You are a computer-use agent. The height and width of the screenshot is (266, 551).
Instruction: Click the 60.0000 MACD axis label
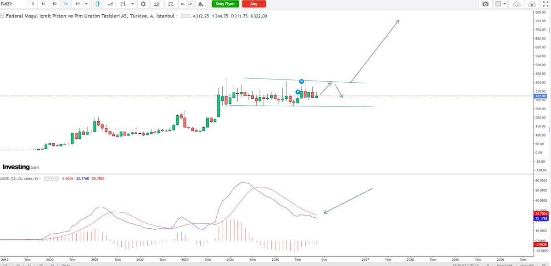(x=542, y=181)
